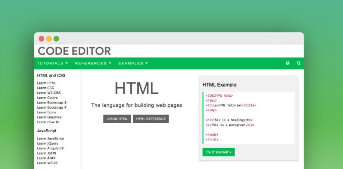Click the h1 This is a heading line
This screenshot has height=169, width=343.
click(x=229, y=120)
